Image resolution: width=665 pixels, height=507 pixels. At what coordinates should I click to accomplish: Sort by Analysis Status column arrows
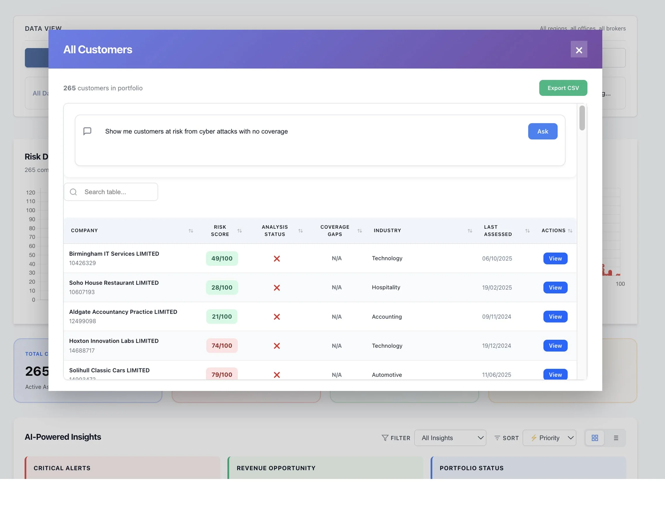pos(300,231)
